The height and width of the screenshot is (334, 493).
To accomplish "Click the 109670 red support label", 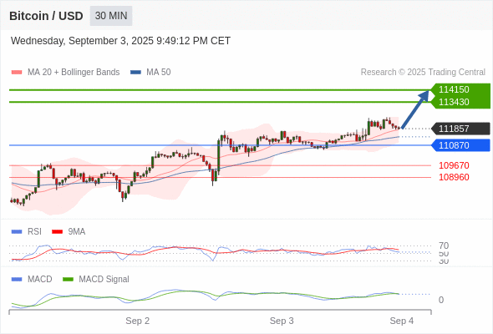I will tap(454, 165).
